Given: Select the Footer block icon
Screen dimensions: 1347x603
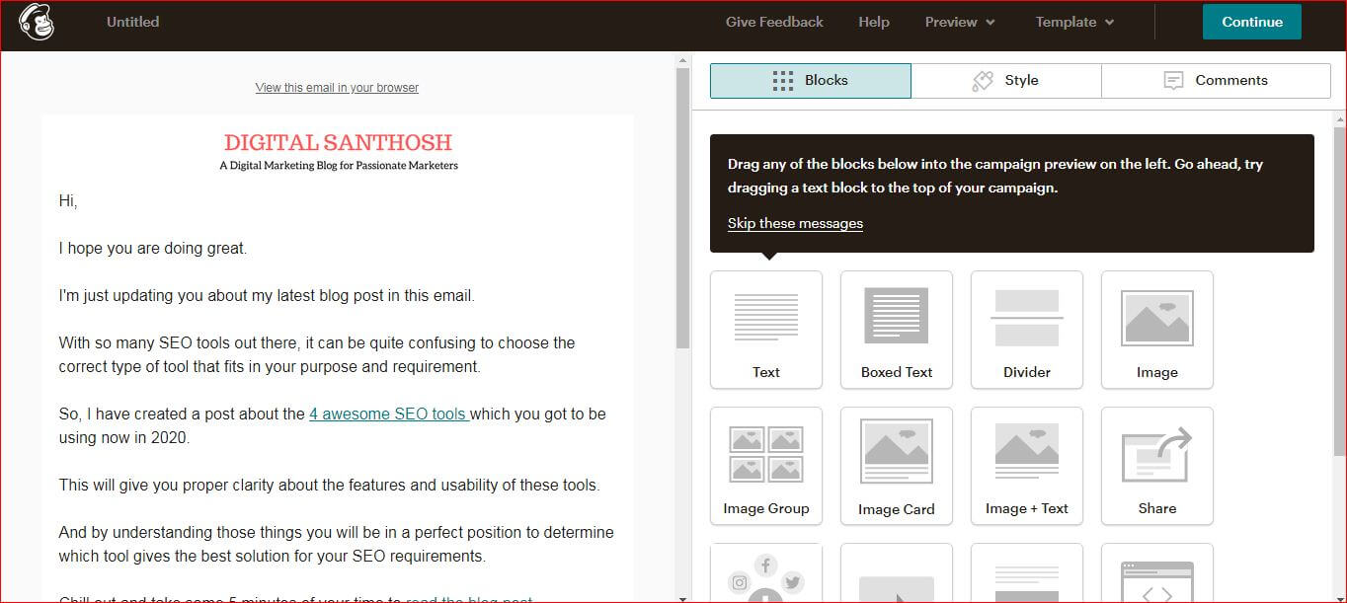Looking at the screenshot, I should tap(1027, 573).
